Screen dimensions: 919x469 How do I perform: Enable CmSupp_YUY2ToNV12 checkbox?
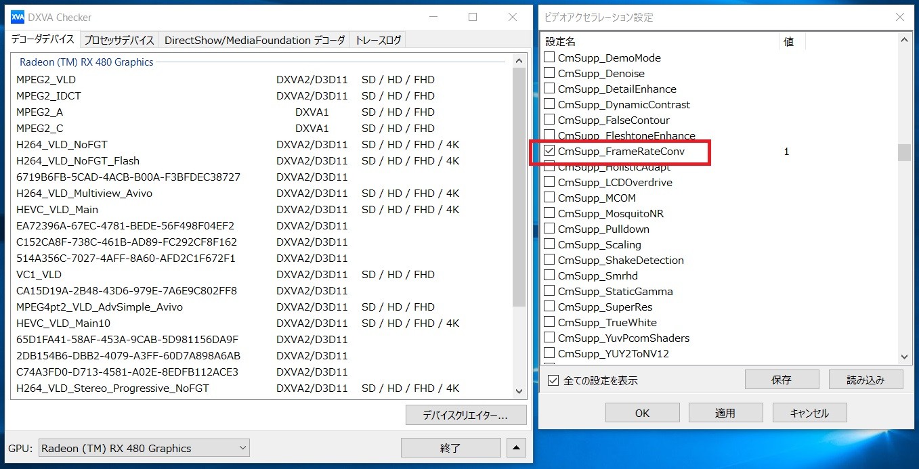click(x=549, y=353)
